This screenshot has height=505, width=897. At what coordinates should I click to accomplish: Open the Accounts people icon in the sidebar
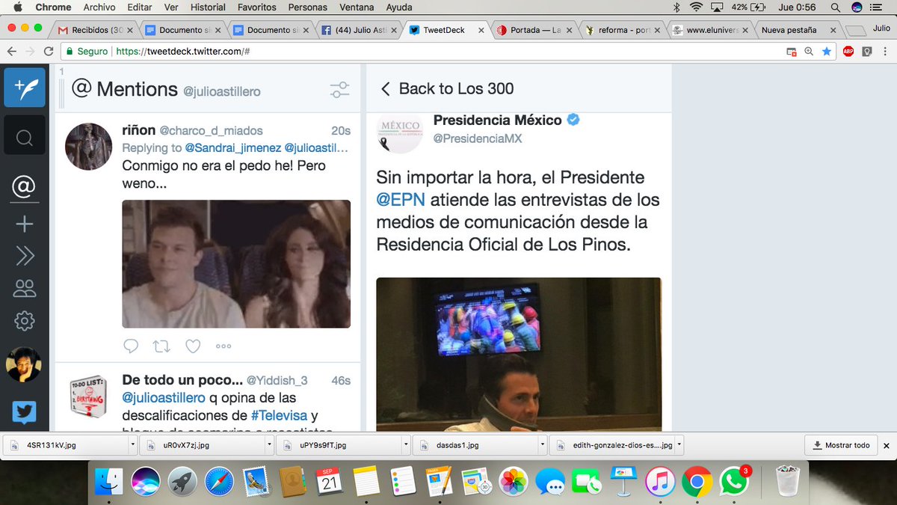click(24, 288)
